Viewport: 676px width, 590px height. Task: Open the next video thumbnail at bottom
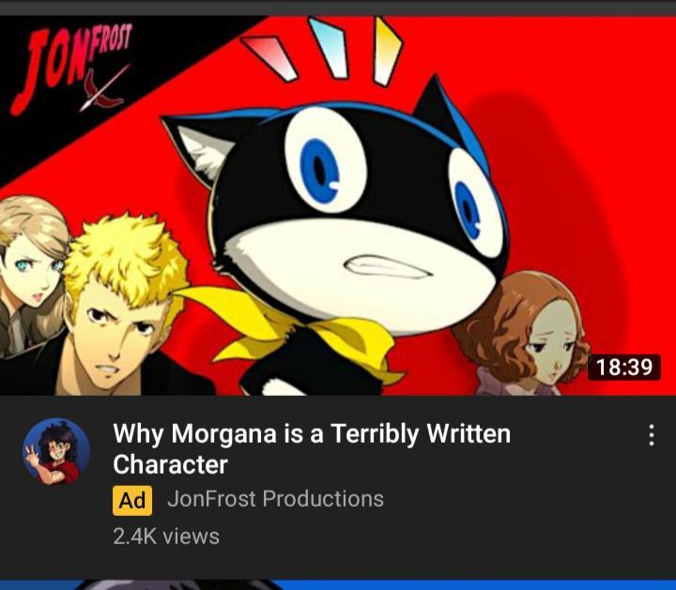pos(338,584)
